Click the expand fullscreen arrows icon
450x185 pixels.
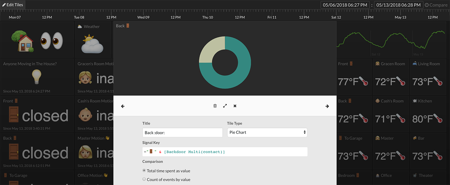pos(225,106)
